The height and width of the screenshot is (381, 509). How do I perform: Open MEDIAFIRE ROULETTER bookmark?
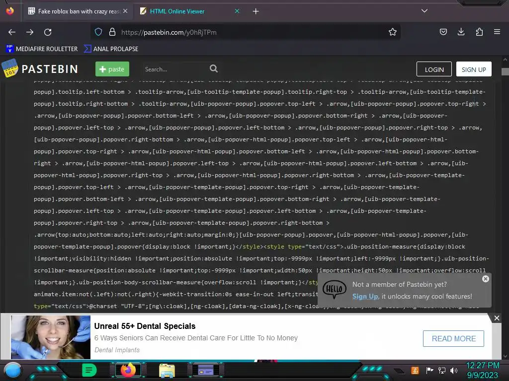(x=42, y=49)
